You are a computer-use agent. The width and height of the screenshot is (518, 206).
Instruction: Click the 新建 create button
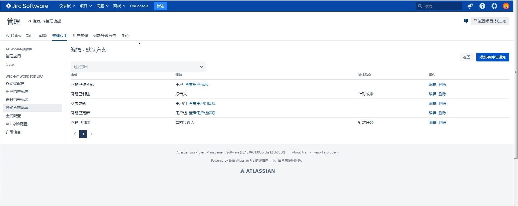click(160, 6)
